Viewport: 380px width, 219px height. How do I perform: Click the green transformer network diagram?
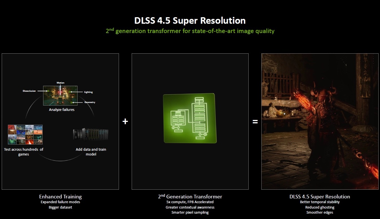tap(189, 118)
